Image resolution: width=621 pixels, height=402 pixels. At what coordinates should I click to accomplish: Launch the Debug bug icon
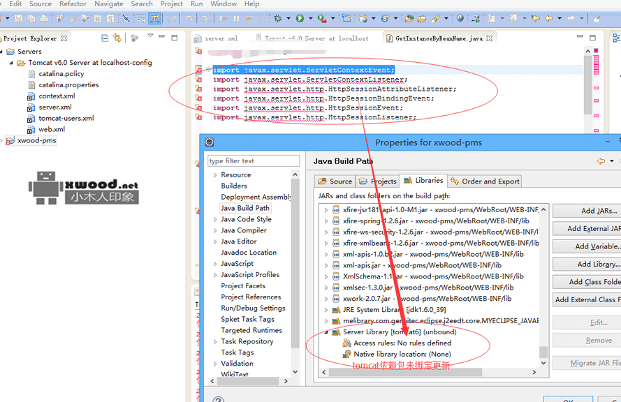[278, 18]
